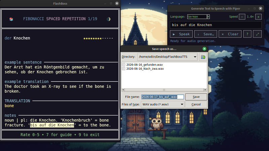This screenshot has width=269, height=151.
Task: Click the File name input field
Action: click(162, 97)
